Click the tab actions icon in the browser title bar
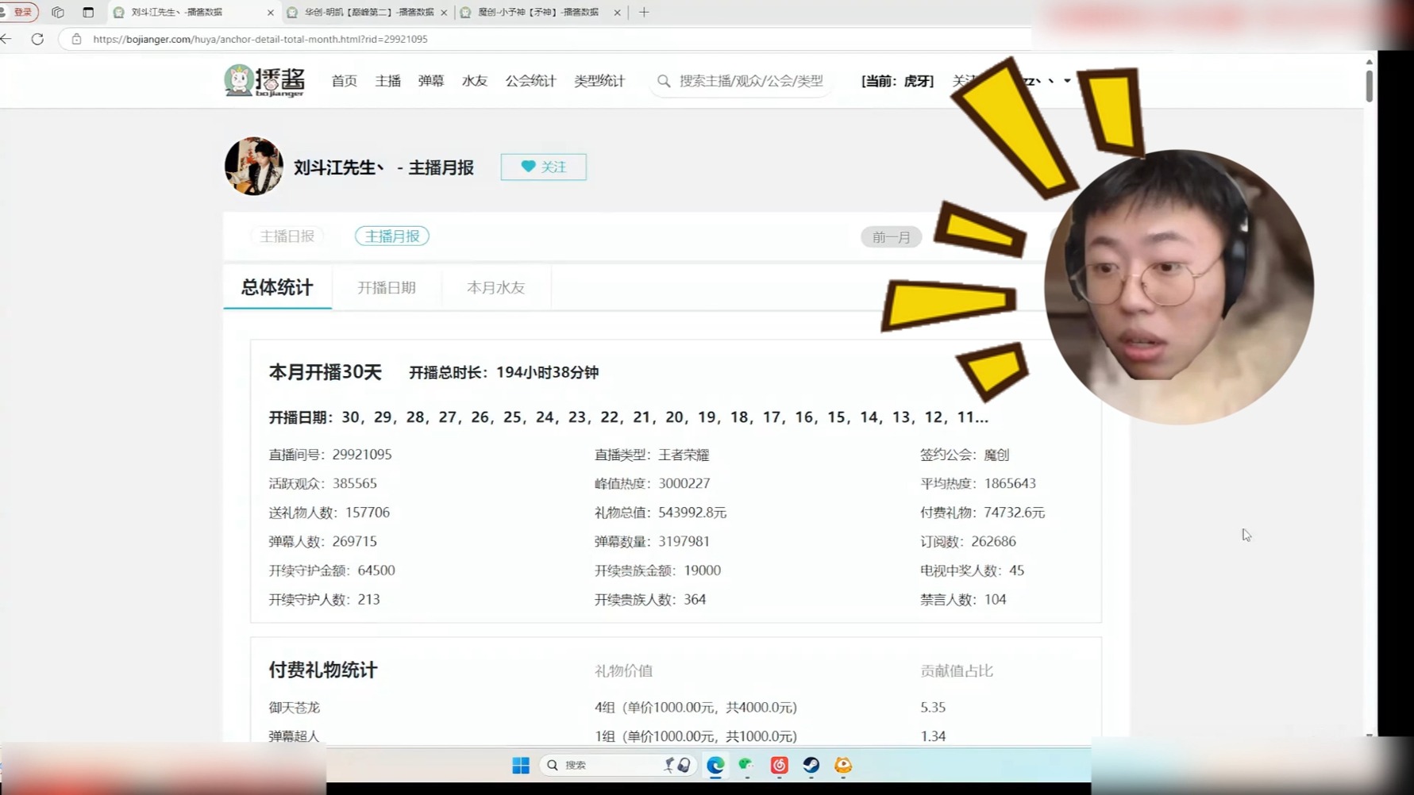 click(x=58, y=12)
